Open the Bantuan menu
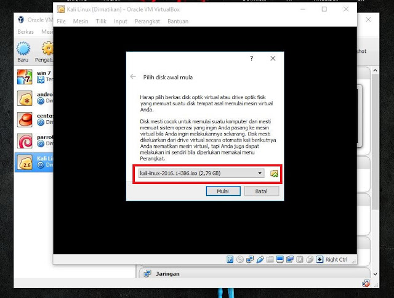 (178, 22)
